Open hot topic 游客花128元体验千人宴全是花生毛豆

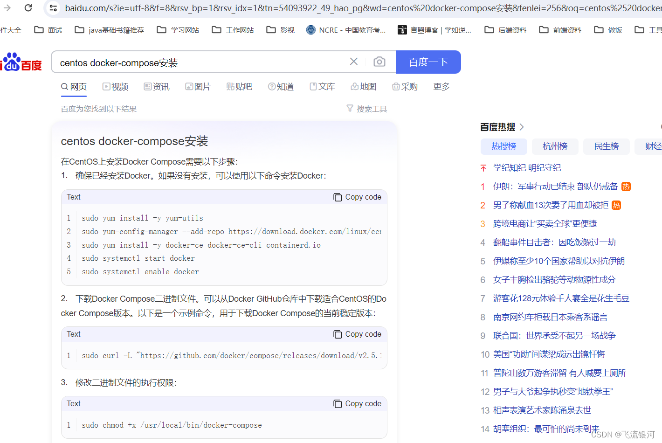(x=561, y=298)
